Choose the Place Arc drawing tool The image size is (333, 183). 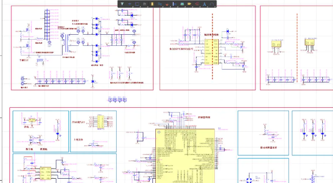click(212, 4)
